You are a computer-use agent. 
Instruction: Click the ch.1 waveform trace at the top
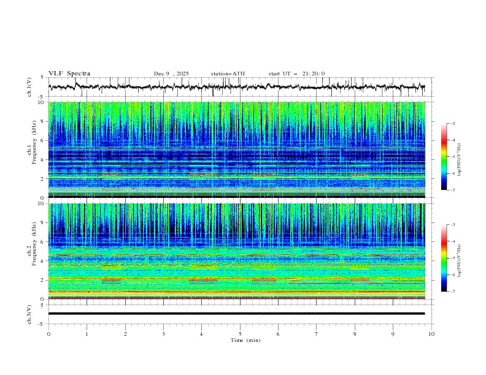236,87
